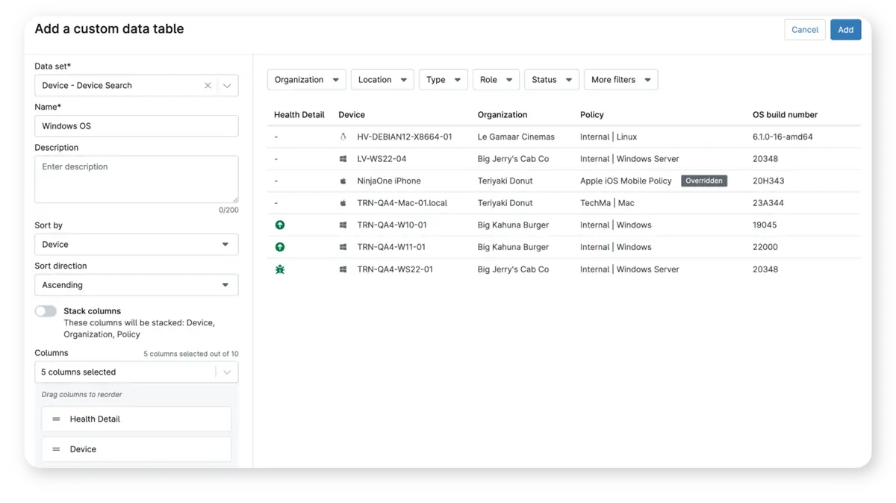Grab the drag handle of Device column item
Viewport: 896px width, 503px height.
pyautogui.click(x=56, y=449)
